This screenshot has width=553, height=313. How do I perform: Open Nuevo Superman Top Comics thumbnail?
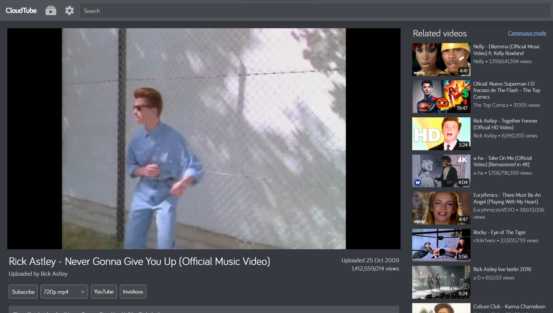click(x=441, y=97)
